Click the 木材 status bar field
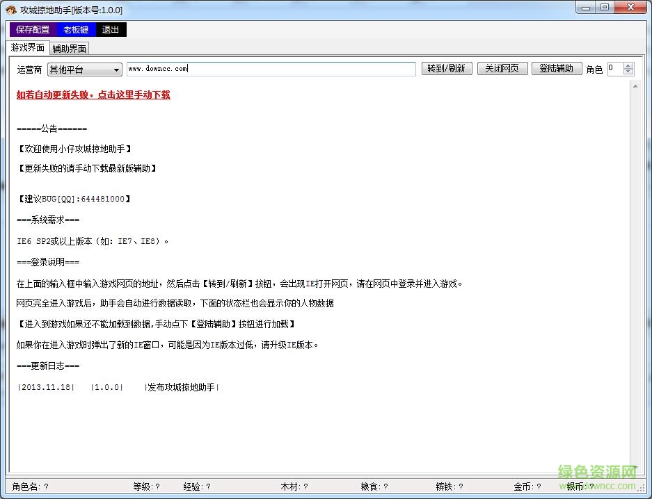 click(x=295, y=486)
